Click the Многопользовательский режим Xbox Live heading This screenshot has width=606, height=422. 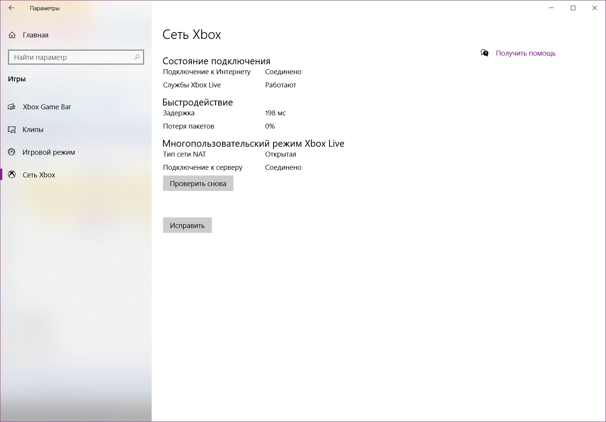tap(253, 144)
